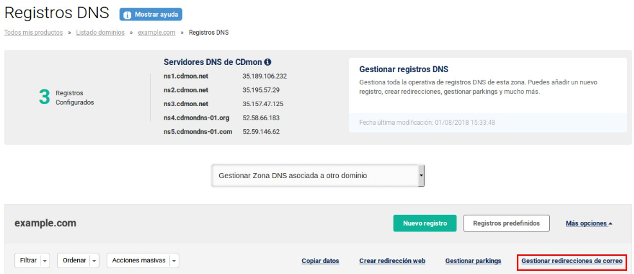This screenshot has height=274, width=634.
Task: Expand the Ordenar dropdown
Action: tap(79, 260)
